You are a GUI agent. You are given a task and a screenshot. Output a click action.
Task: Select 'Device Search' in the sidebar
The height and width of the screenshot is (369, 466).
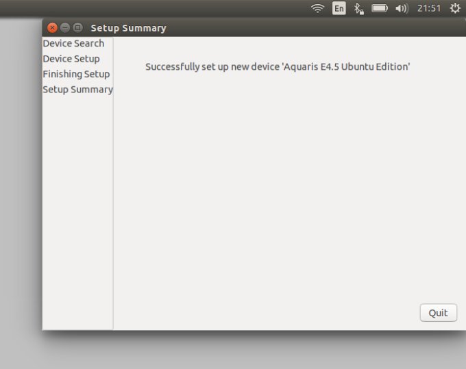point(73,43)
